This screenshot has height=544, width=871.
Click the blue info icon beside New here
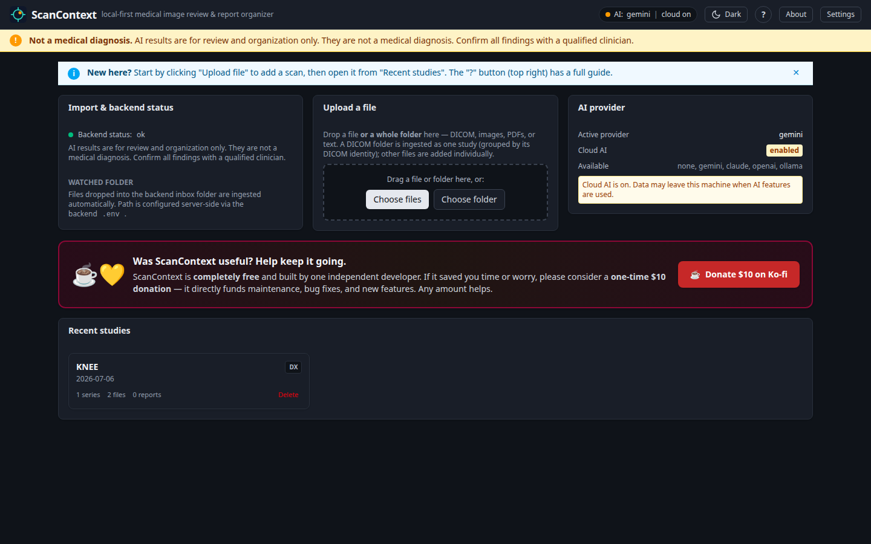(74, 73)
